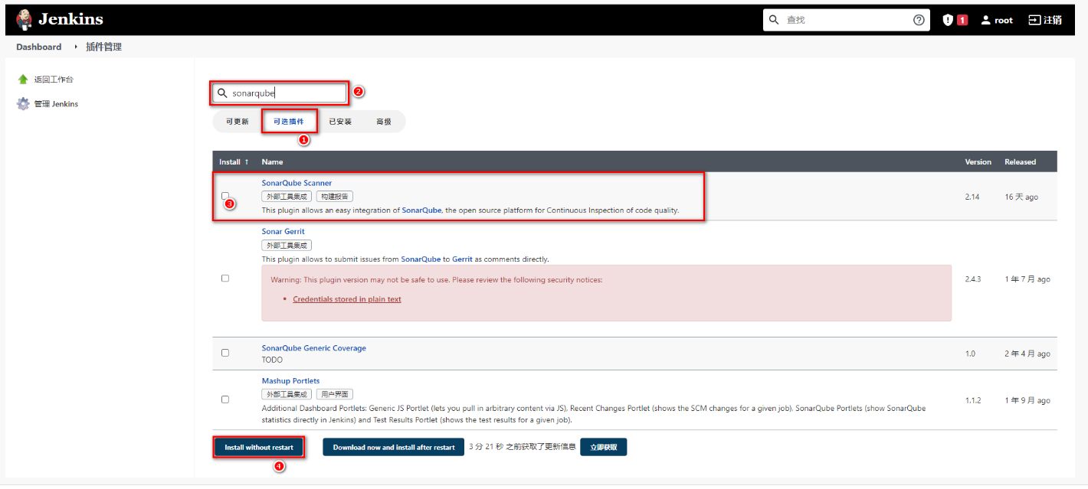1088x489 pixels.
Task: Click the 用户界面 tag under Mashup Portlets
Action: (335, 394)
